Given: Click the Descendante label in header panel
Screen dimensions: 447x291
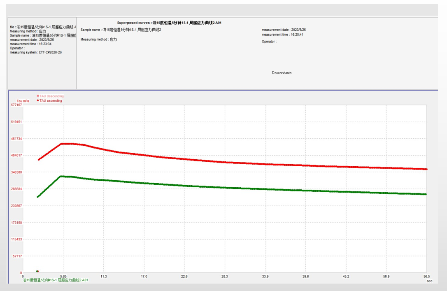Looking at the screenshot, I should (282, 73).
